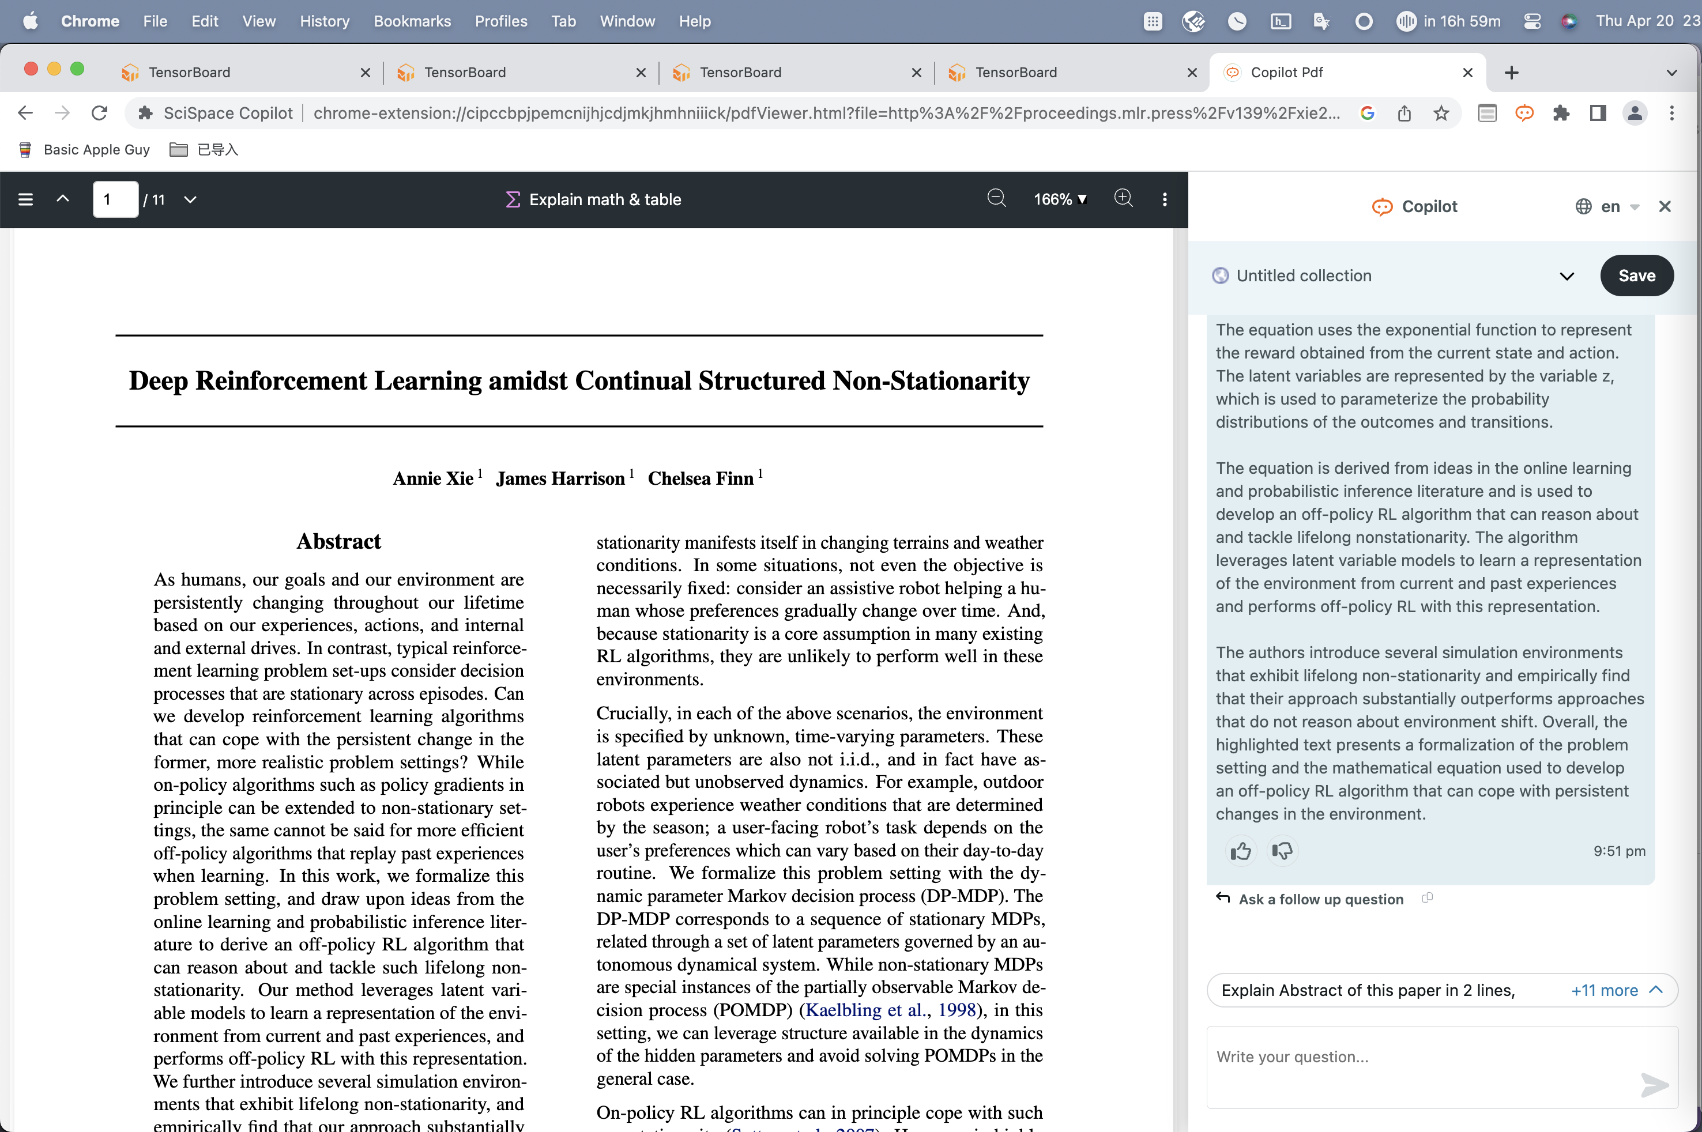Click the thumbs up feedback icon
The height and width of the screenshot is (1132, 1702).
click(x=1240, y=851)
